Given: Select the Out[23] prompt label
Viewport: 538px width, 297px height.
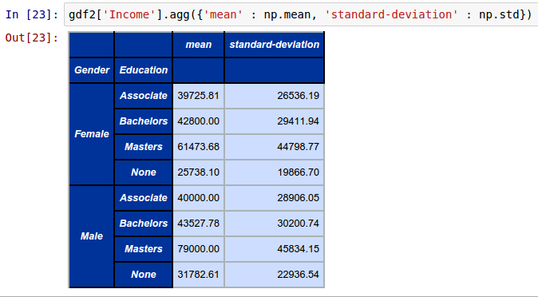Looking at the screenshot, I should [32, 38].
